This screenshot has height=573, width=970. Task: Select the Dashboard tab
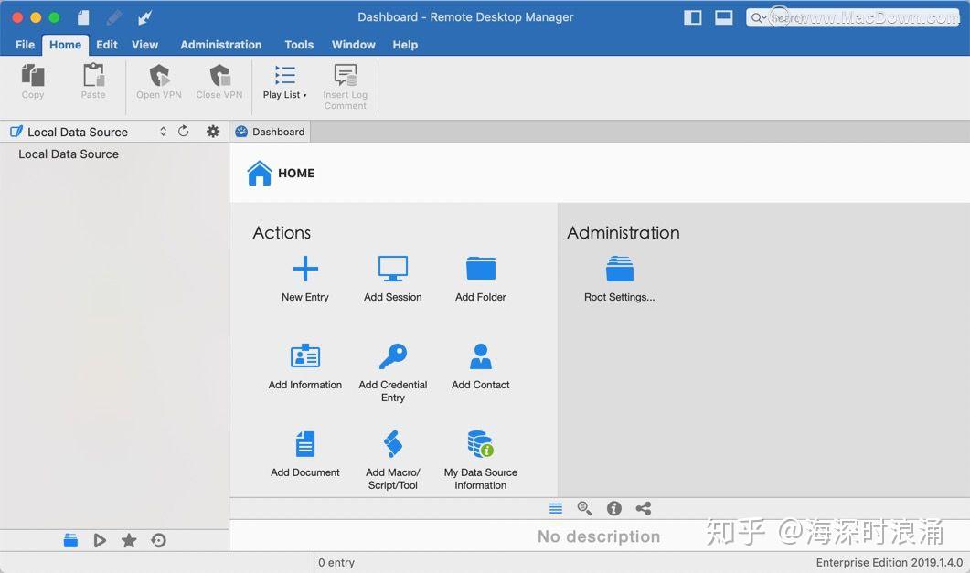[270, 131]
